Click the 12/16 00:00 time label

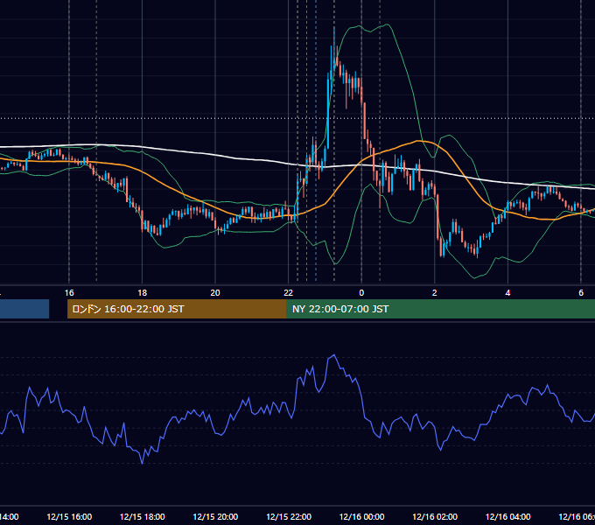click(x=361, y=516)
